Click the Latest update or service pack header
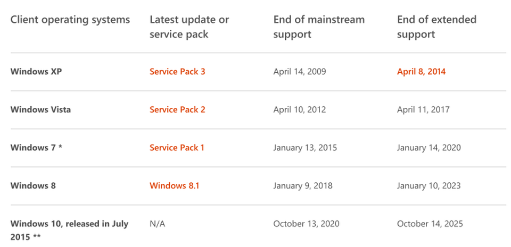This screenshot has width=511, height=247. pos(189,27)
